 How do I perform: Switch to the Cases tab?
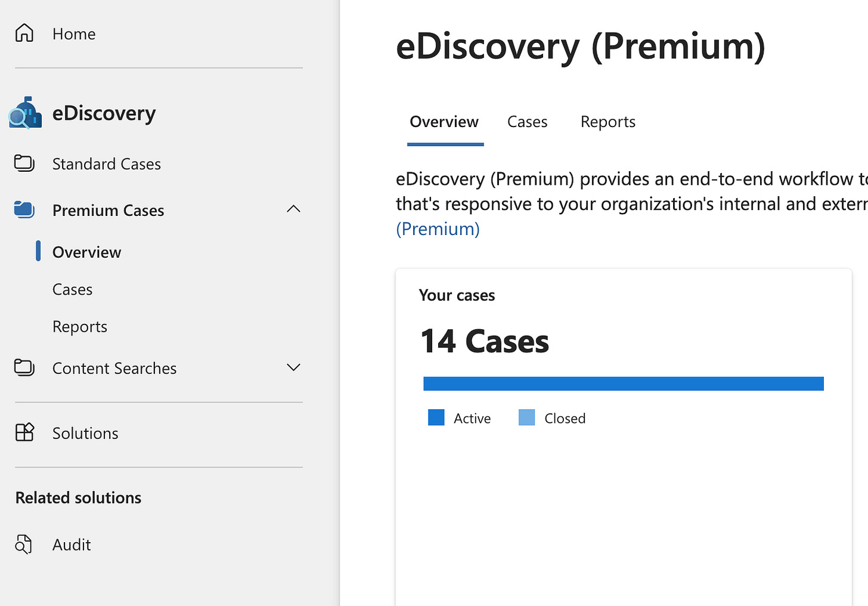[527, 122]
